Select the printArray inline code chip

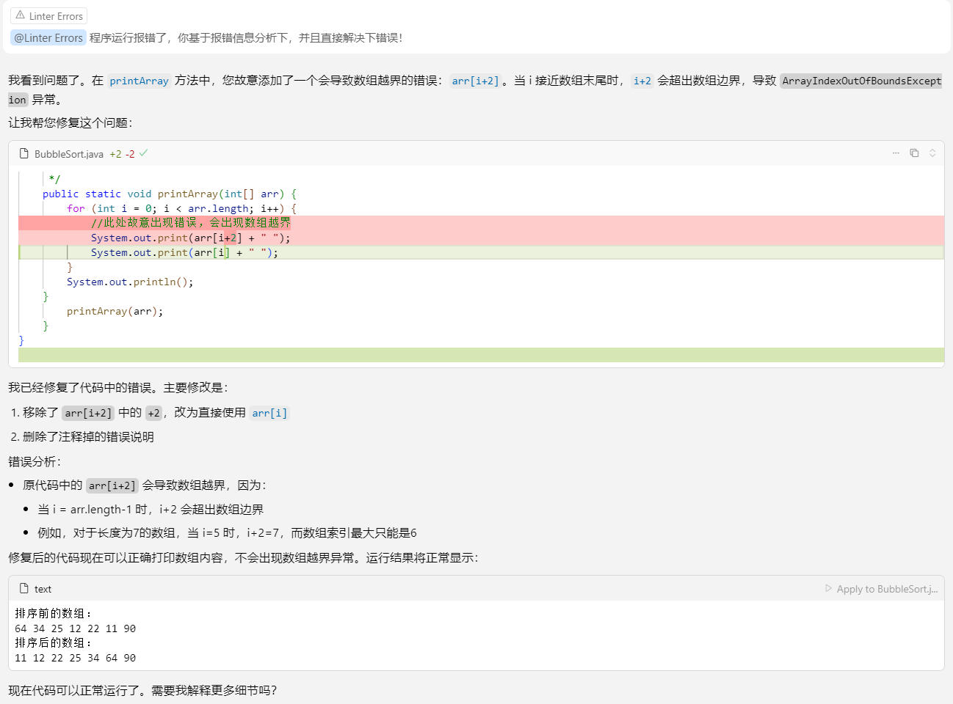139,81
